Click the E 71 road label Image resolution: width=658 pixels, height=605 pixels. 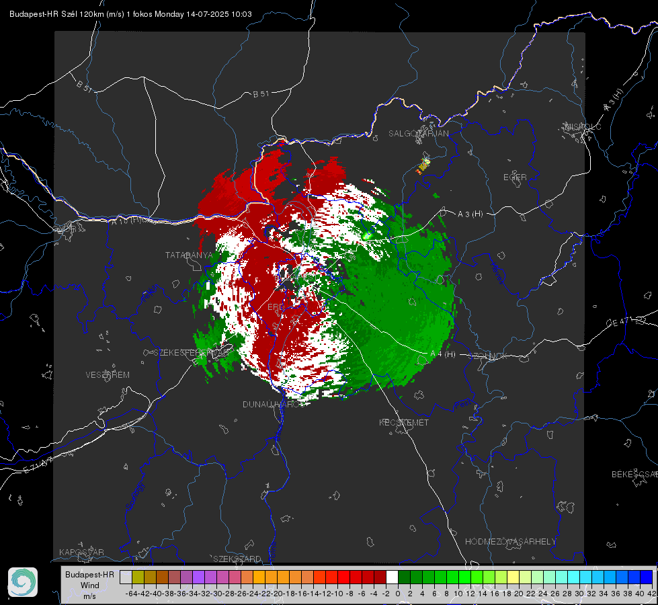(38, 465)
